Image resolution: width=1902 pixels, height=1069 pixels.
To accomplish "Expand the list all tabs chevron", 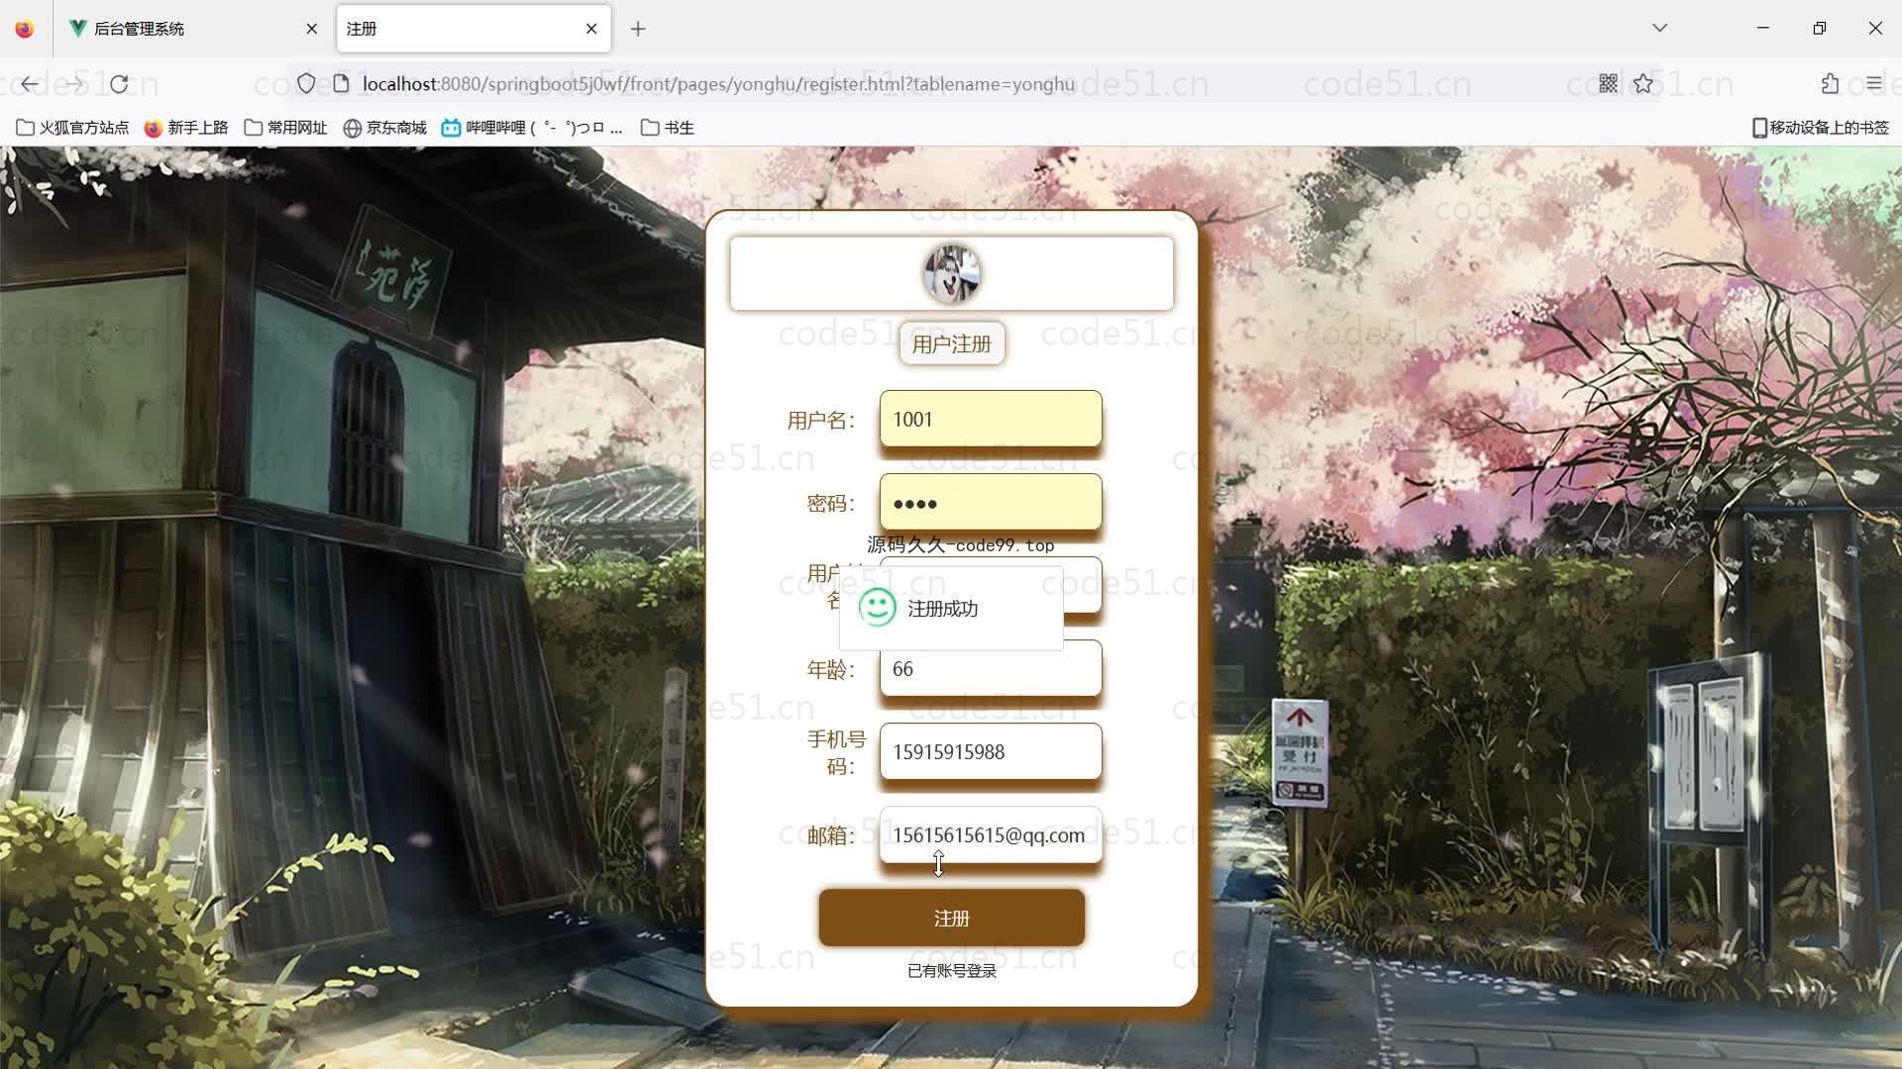I will 1660,28.
